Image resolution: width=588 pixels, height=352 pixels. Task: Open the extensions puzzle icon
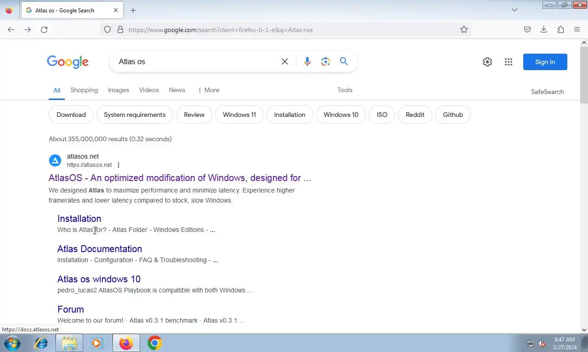pyautogui.click(x=560, y=30)
